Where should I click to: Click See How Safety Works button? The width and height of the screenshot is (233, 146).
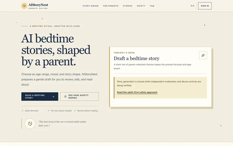coord(79,97)
